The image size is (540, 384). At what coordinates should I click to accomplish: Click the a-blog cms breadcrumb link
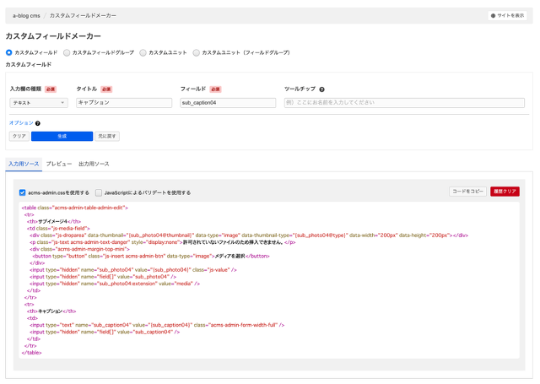coord(25,15)
